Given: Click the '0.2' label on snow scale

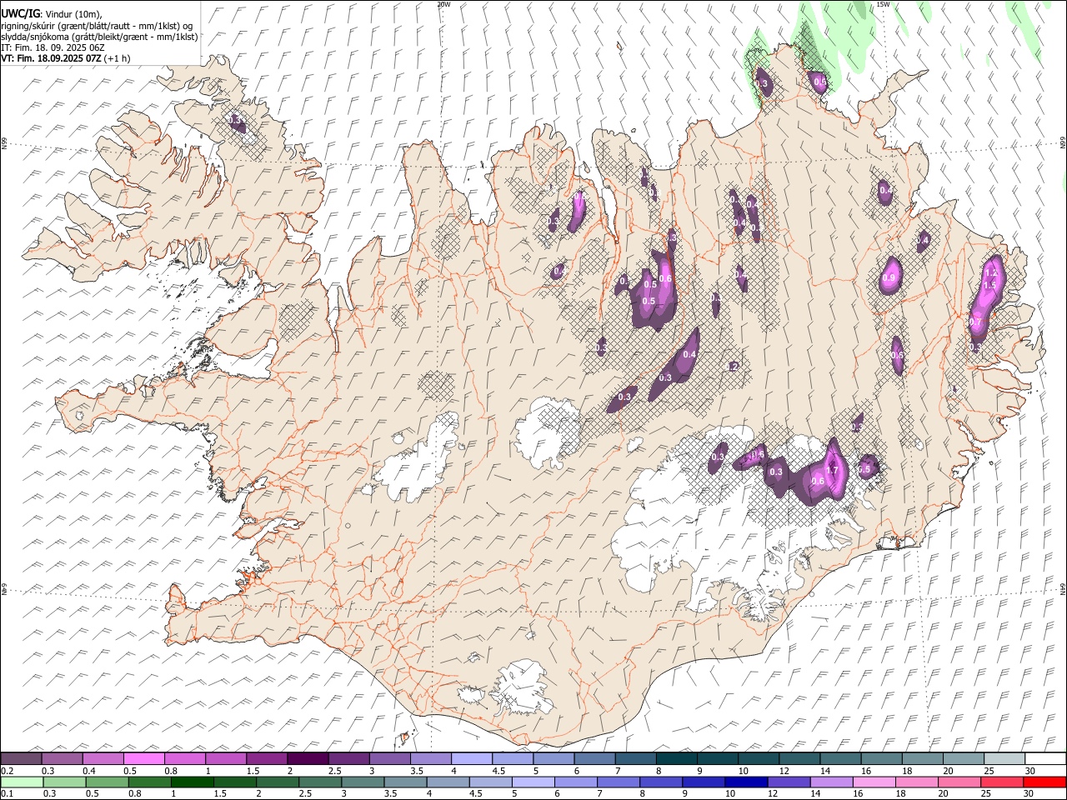Looking at the screenshot, I should 7,771.
